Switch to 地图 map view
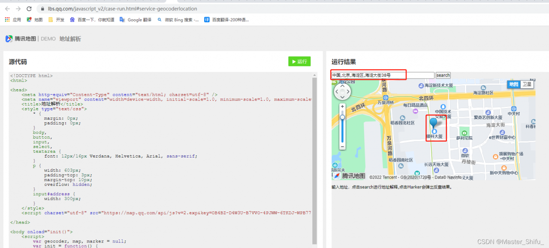 tap(513, 84)
